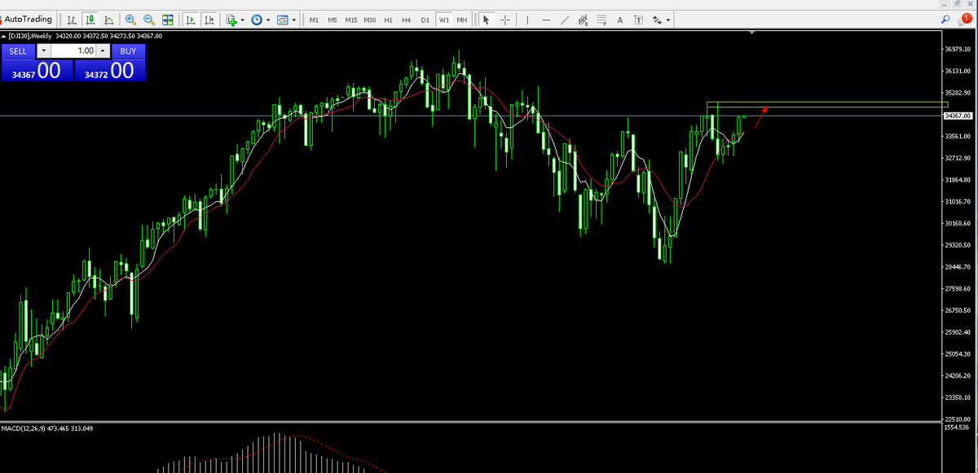
Task: Select the equidistant channel tool
Action: point(583,20)
